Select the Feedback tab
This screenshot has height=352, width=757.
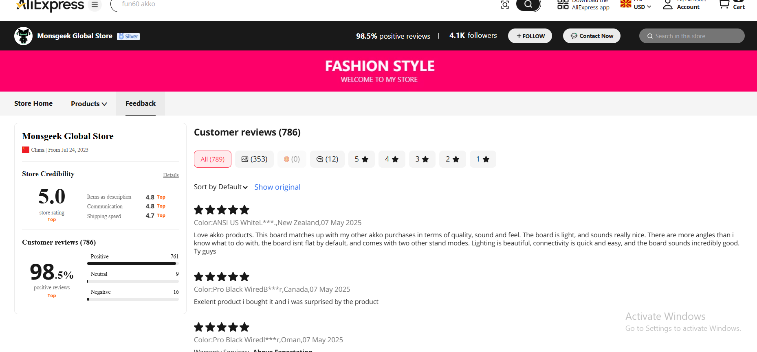coord(141,103)
